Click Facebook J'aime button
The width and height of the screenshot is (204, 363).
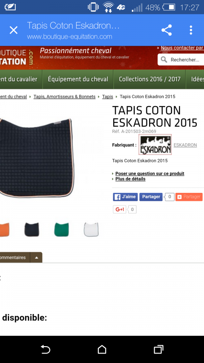126,197
